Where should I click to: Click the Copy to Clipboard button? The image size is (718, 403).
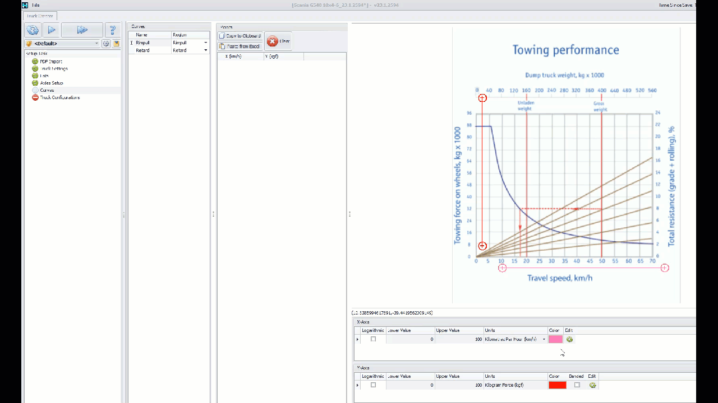tap(240, 36)
